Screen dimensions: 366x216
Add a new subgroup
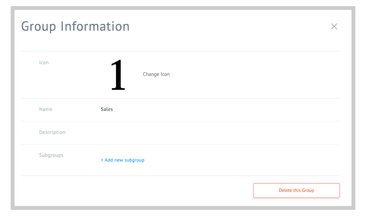pos(122,160)
